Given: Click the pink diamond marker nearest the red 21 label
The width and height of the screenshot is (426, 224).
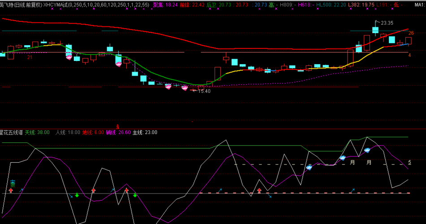Looking at the screenshot, I should tap(69, 57).
